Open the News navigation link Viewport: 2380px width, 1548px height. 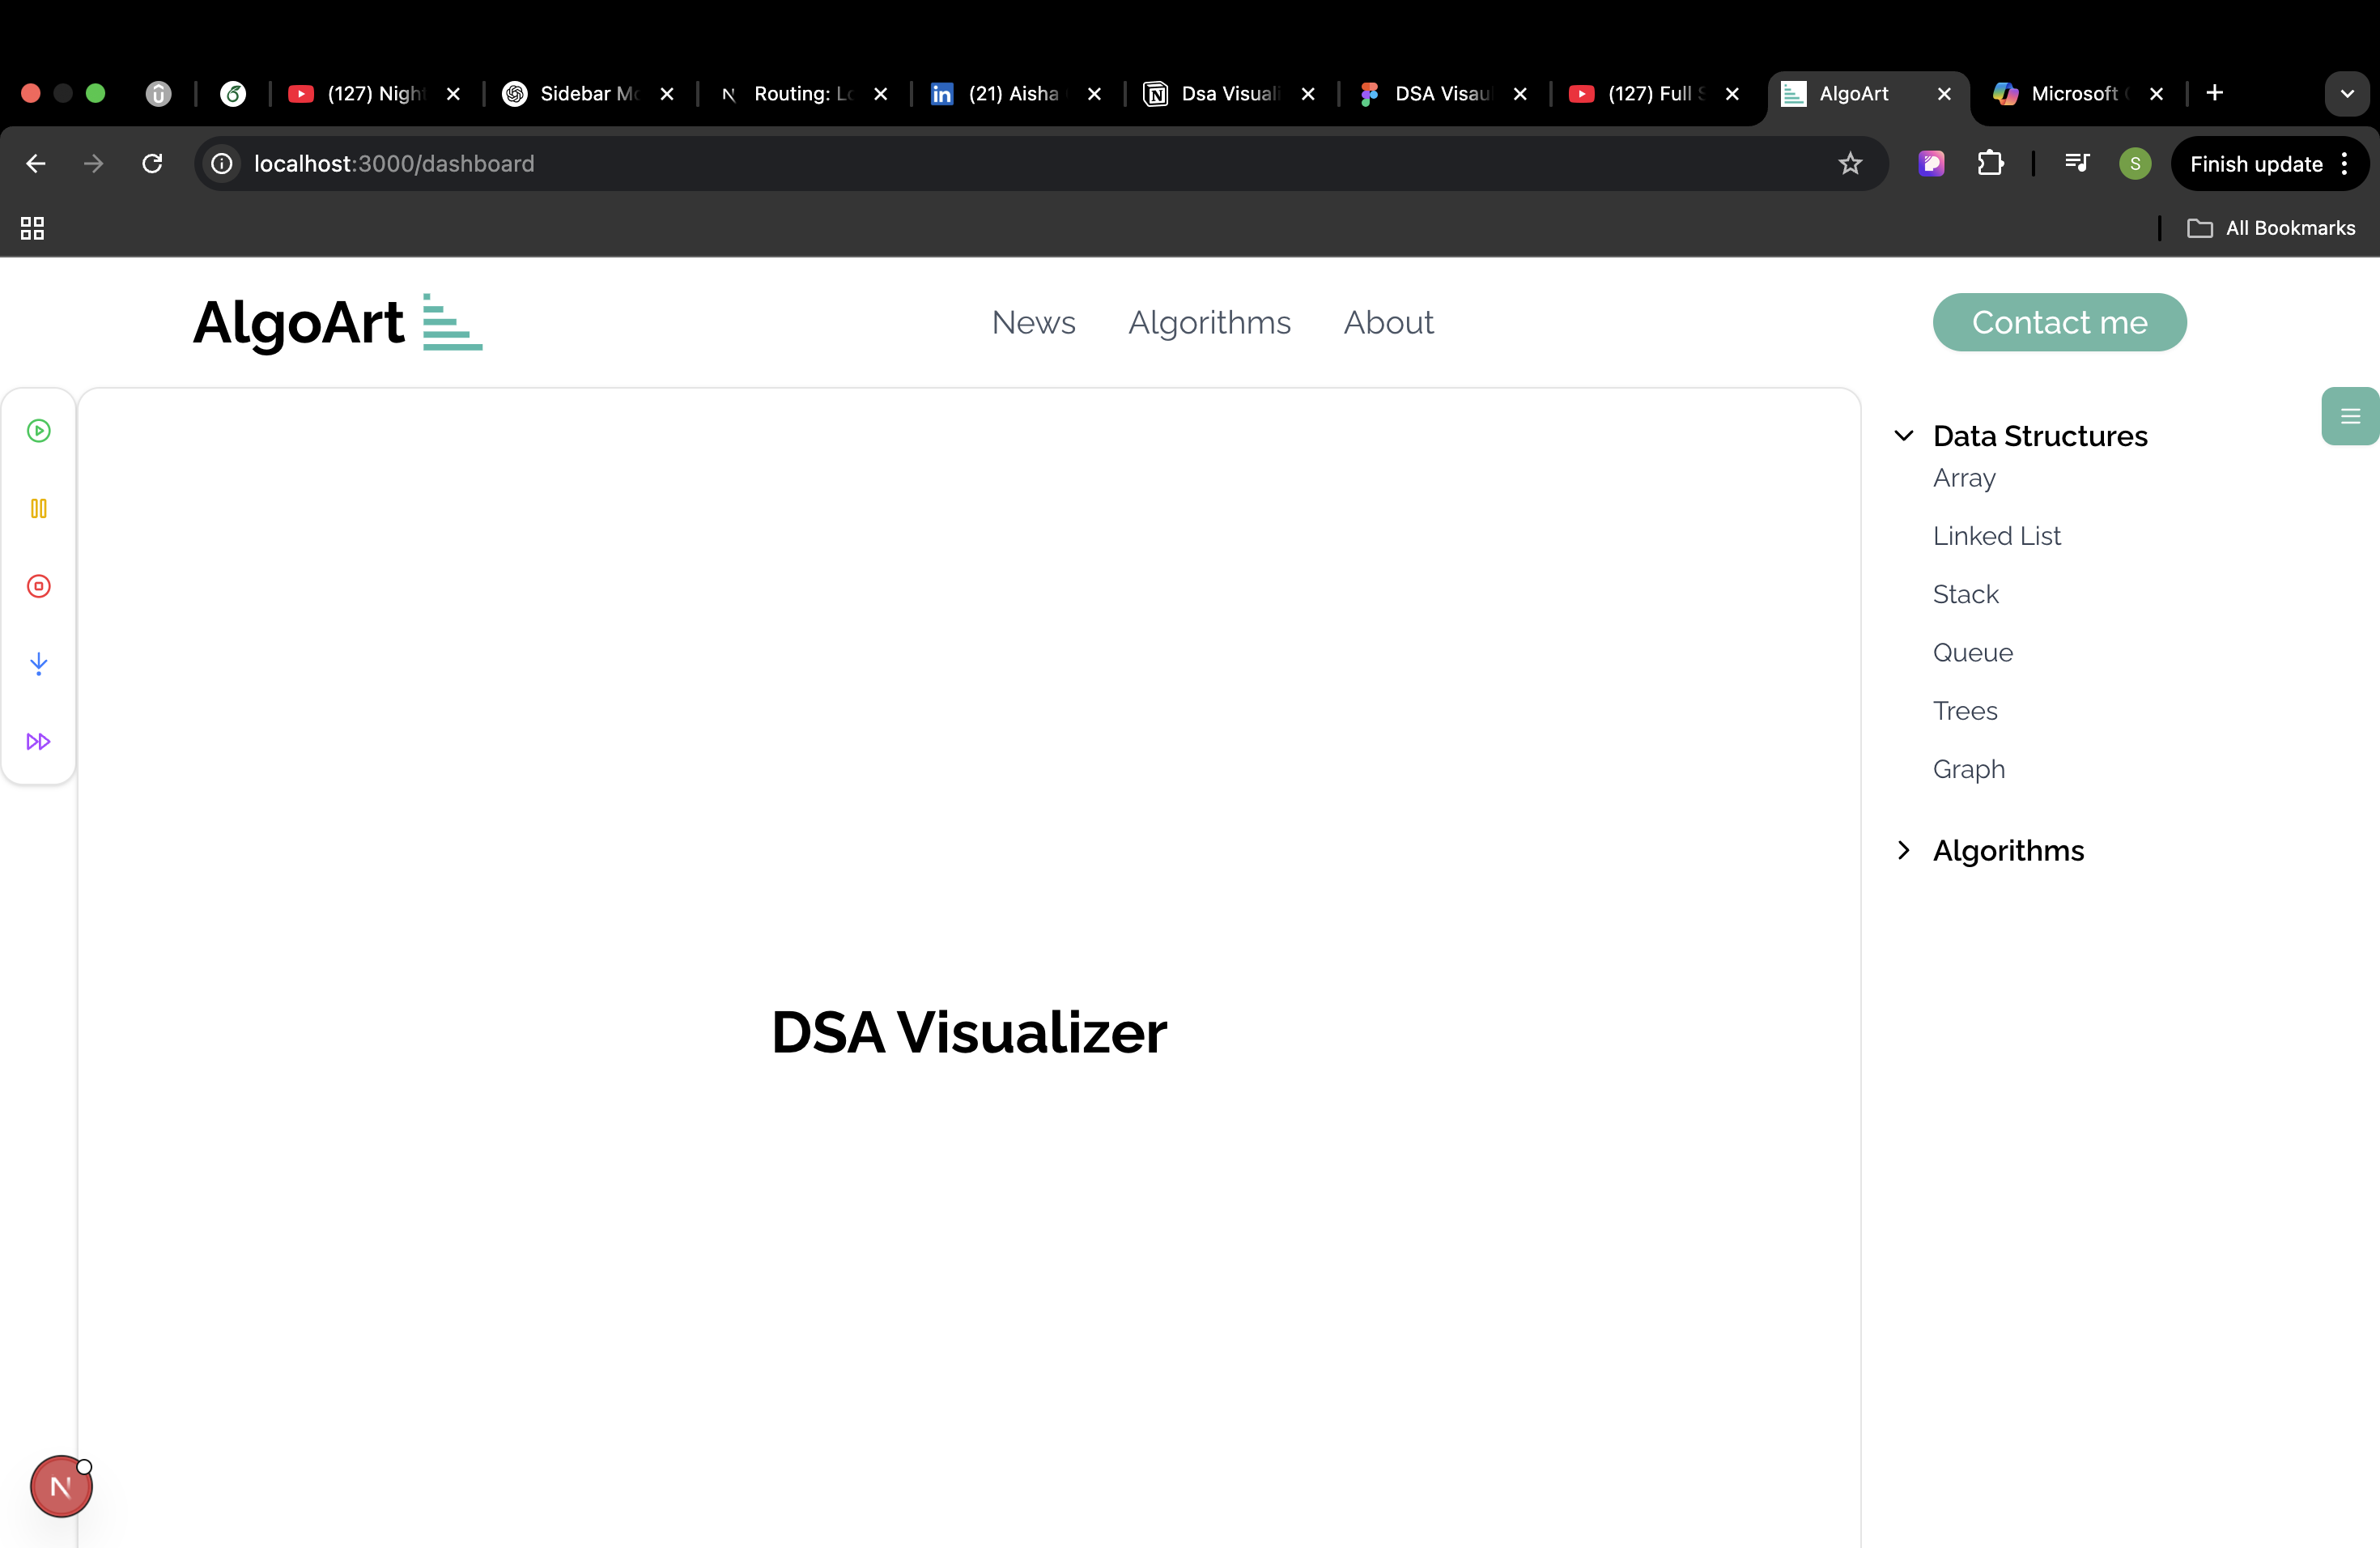(1033, 322)
